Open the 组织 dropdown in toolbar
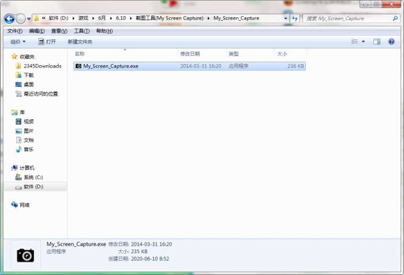 [x=18, y=42]
